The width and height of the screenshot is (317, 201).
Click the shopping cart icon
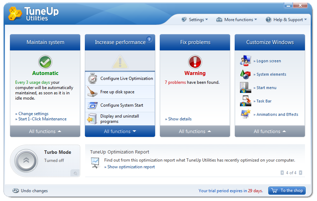(x=274, y=190)
